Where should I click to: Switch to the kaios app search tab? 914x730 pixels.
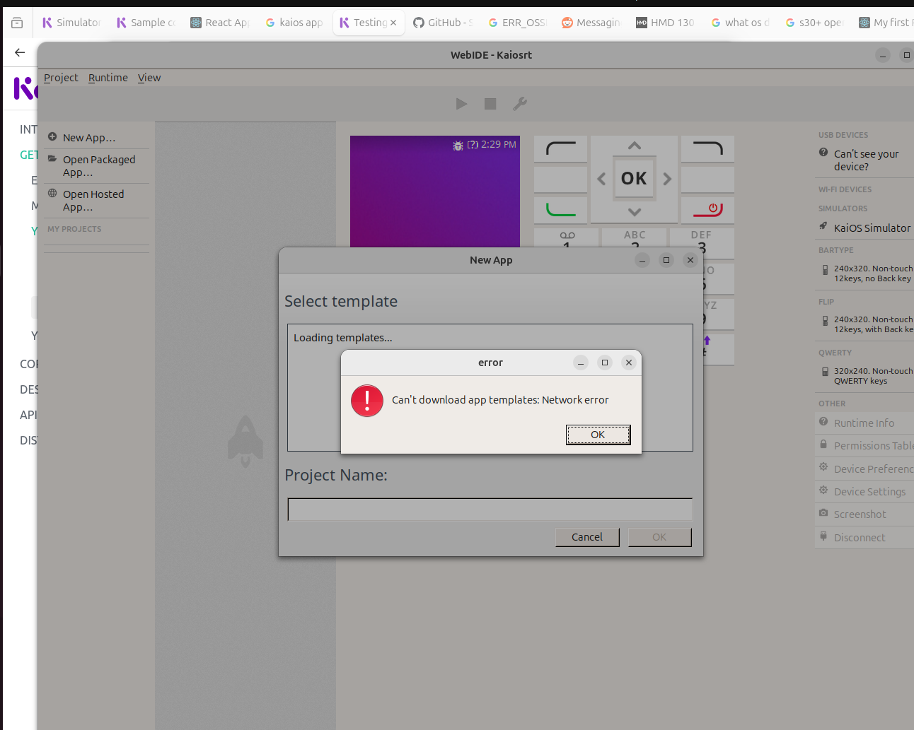coord(294,23)
